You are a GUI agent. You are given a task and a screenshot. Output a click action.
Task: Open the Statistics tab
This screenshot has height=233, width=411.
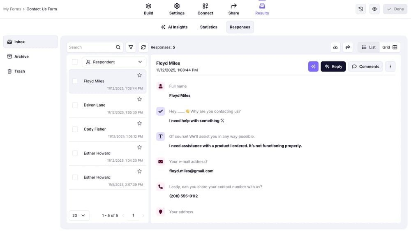[208, 27]
